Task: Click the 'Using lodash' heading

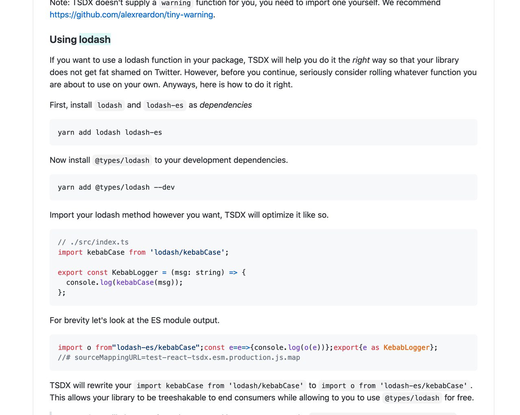Action: point(80,39)
